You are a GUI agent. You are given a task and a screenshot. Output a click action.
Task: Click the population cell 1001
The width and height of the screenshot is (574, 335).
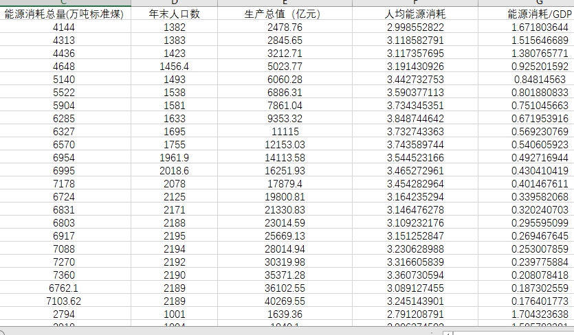(x=174, y=314)
